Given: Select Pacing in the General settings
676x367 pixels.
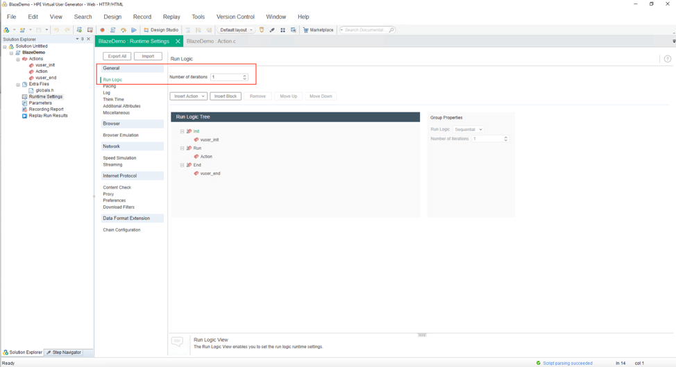Looking at the screenshot, I should 110,86.
